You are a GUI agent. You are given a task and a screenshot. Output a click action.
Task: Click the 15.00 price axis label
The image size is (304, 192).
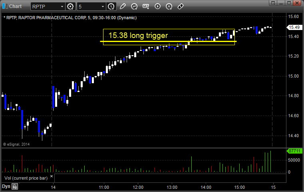[293, 76]
